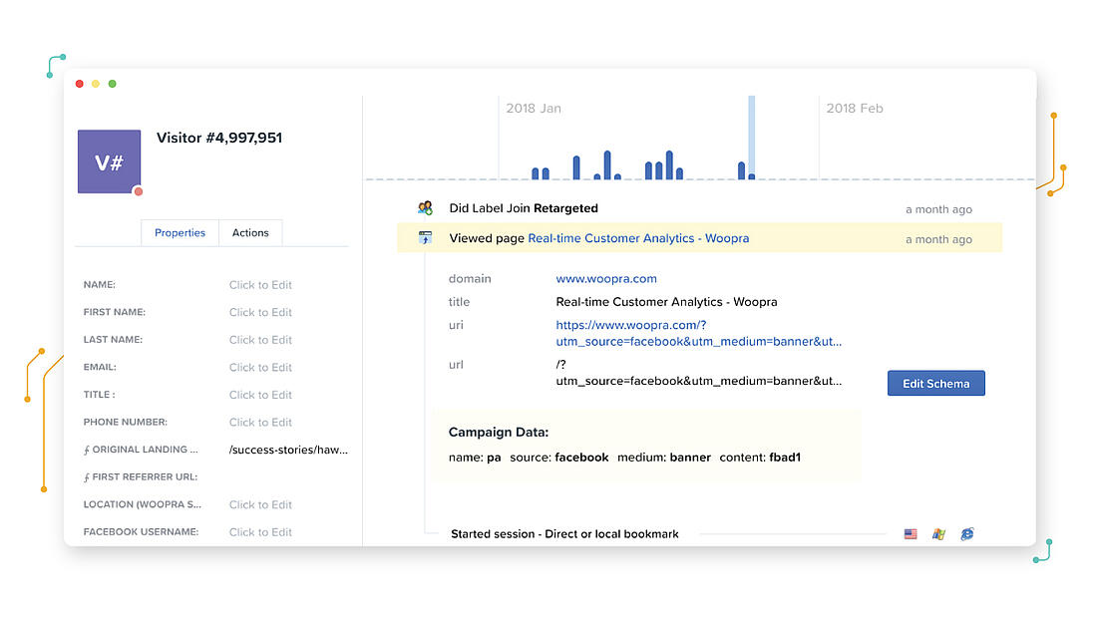Click the Visitor #4,997,951 title
Viewport: 1097px width, 617px height.
click(x=219, y=138)
